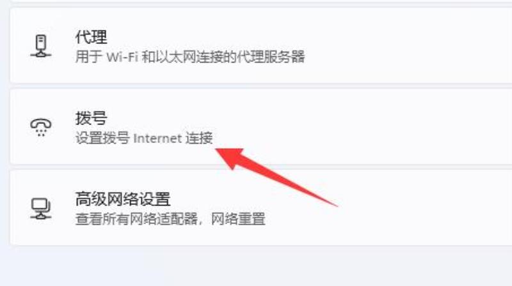Click the dial-up telephone icon
512x286 pixels.
pos(41,127)
